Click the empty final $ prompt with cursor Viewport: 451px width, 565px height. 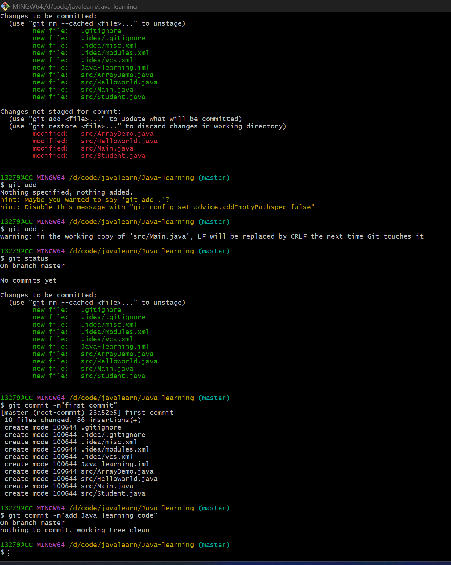5,552
